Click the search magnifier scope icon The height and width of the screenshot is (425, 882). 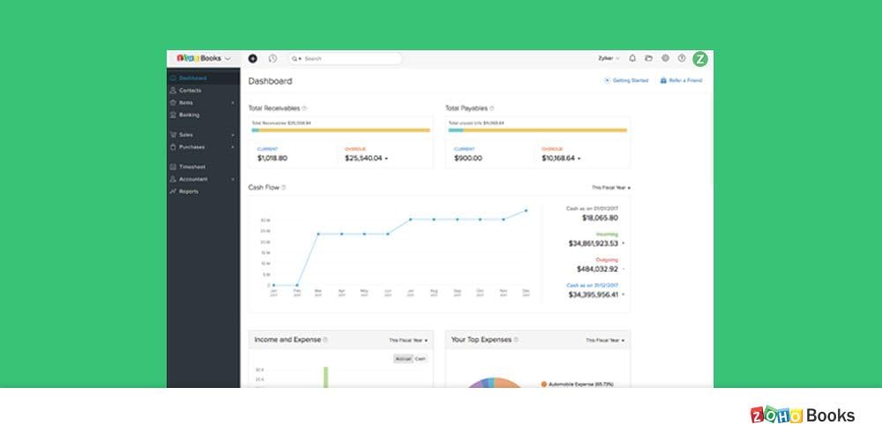click(x=295, y=58)
